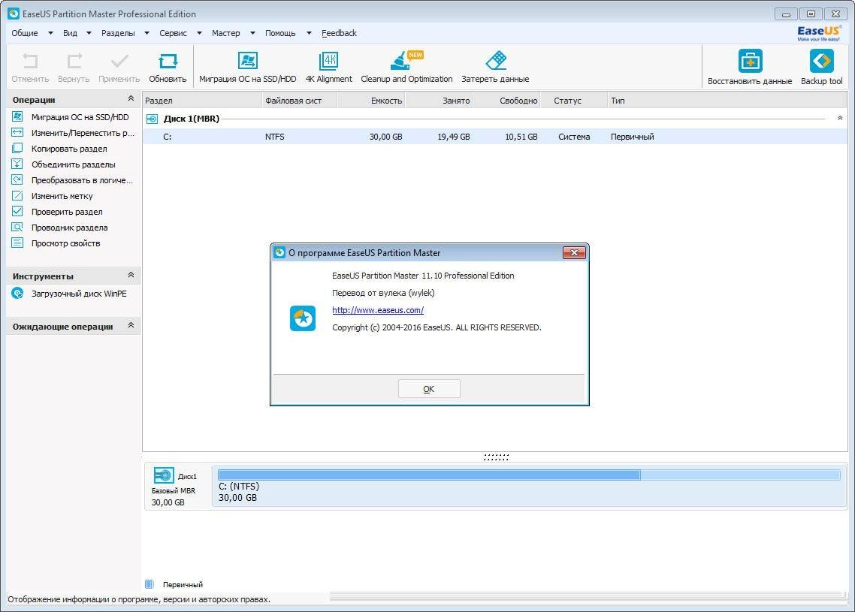Click the Тип column header

click(727, 101)
